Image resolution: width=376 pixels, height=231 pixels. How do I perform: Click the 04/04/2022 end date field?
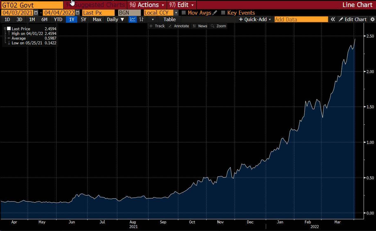pyautogui.click(x=59, y=13)
